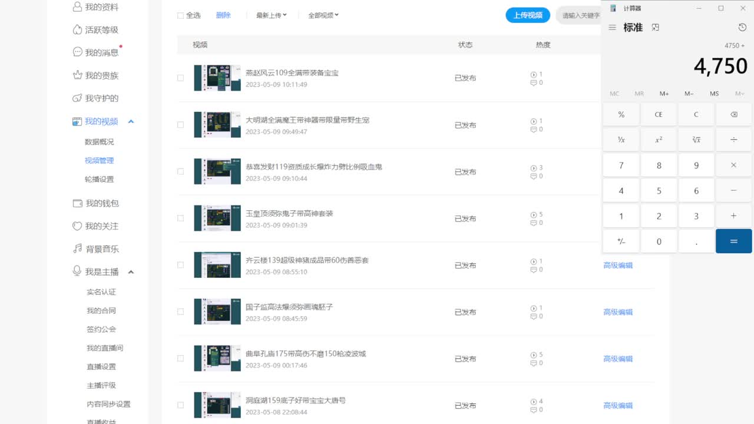754x424 pixels.
Task: Click the 上传视频 upload button
Action: [x=528, y=15]
